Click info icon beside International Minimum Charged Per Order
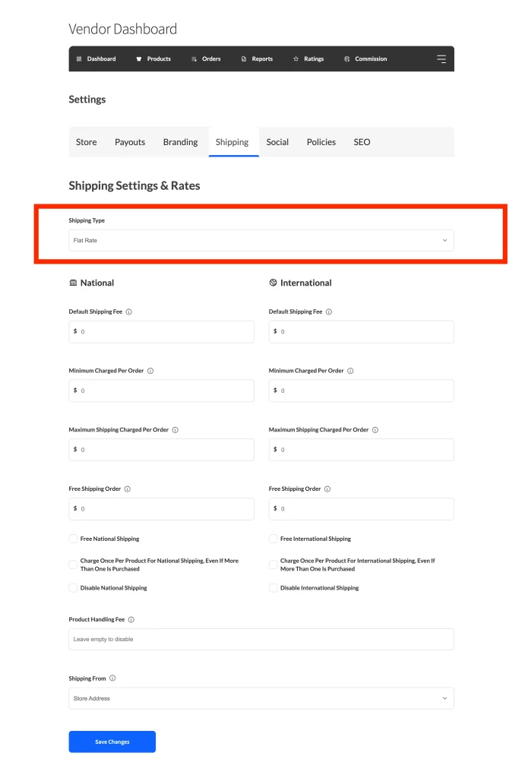The width and height of the screenshot is (525, 778). (350, 371)
